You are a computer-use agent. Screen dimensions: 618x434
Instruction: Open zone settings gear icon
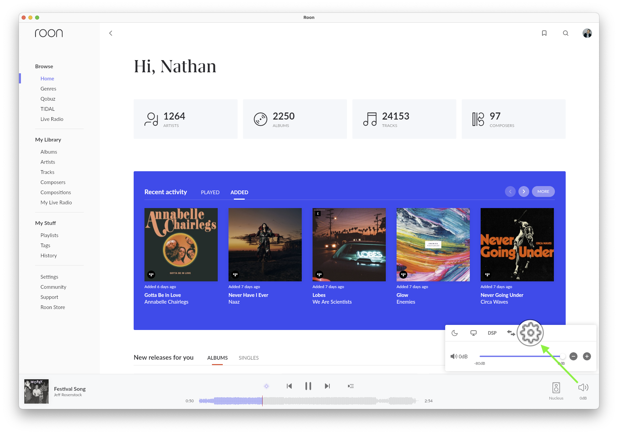(530, 333)
